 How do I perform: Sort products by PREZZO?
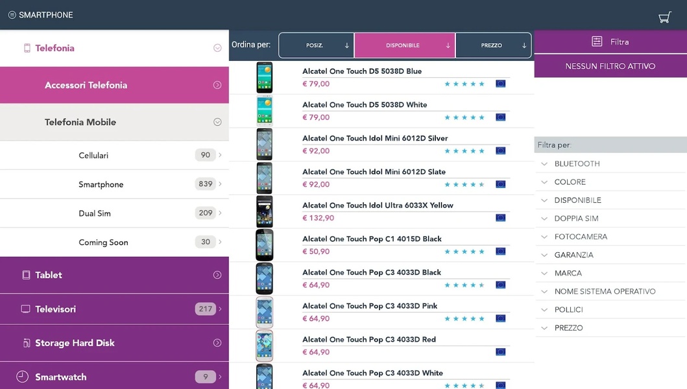[493, 45]
